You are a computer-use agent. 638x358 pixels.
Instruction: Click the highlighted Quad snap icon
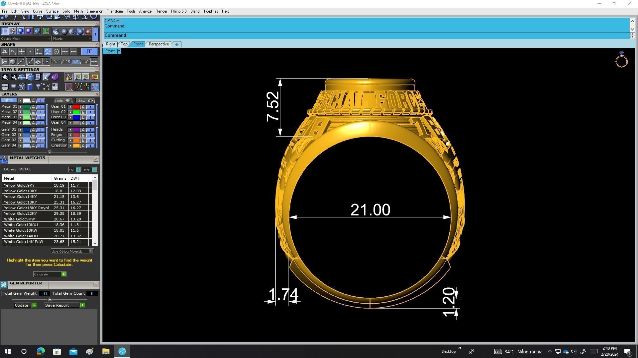pos(48,51)
